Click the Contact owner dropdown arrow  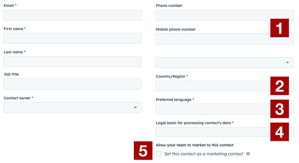click(136, 108)
